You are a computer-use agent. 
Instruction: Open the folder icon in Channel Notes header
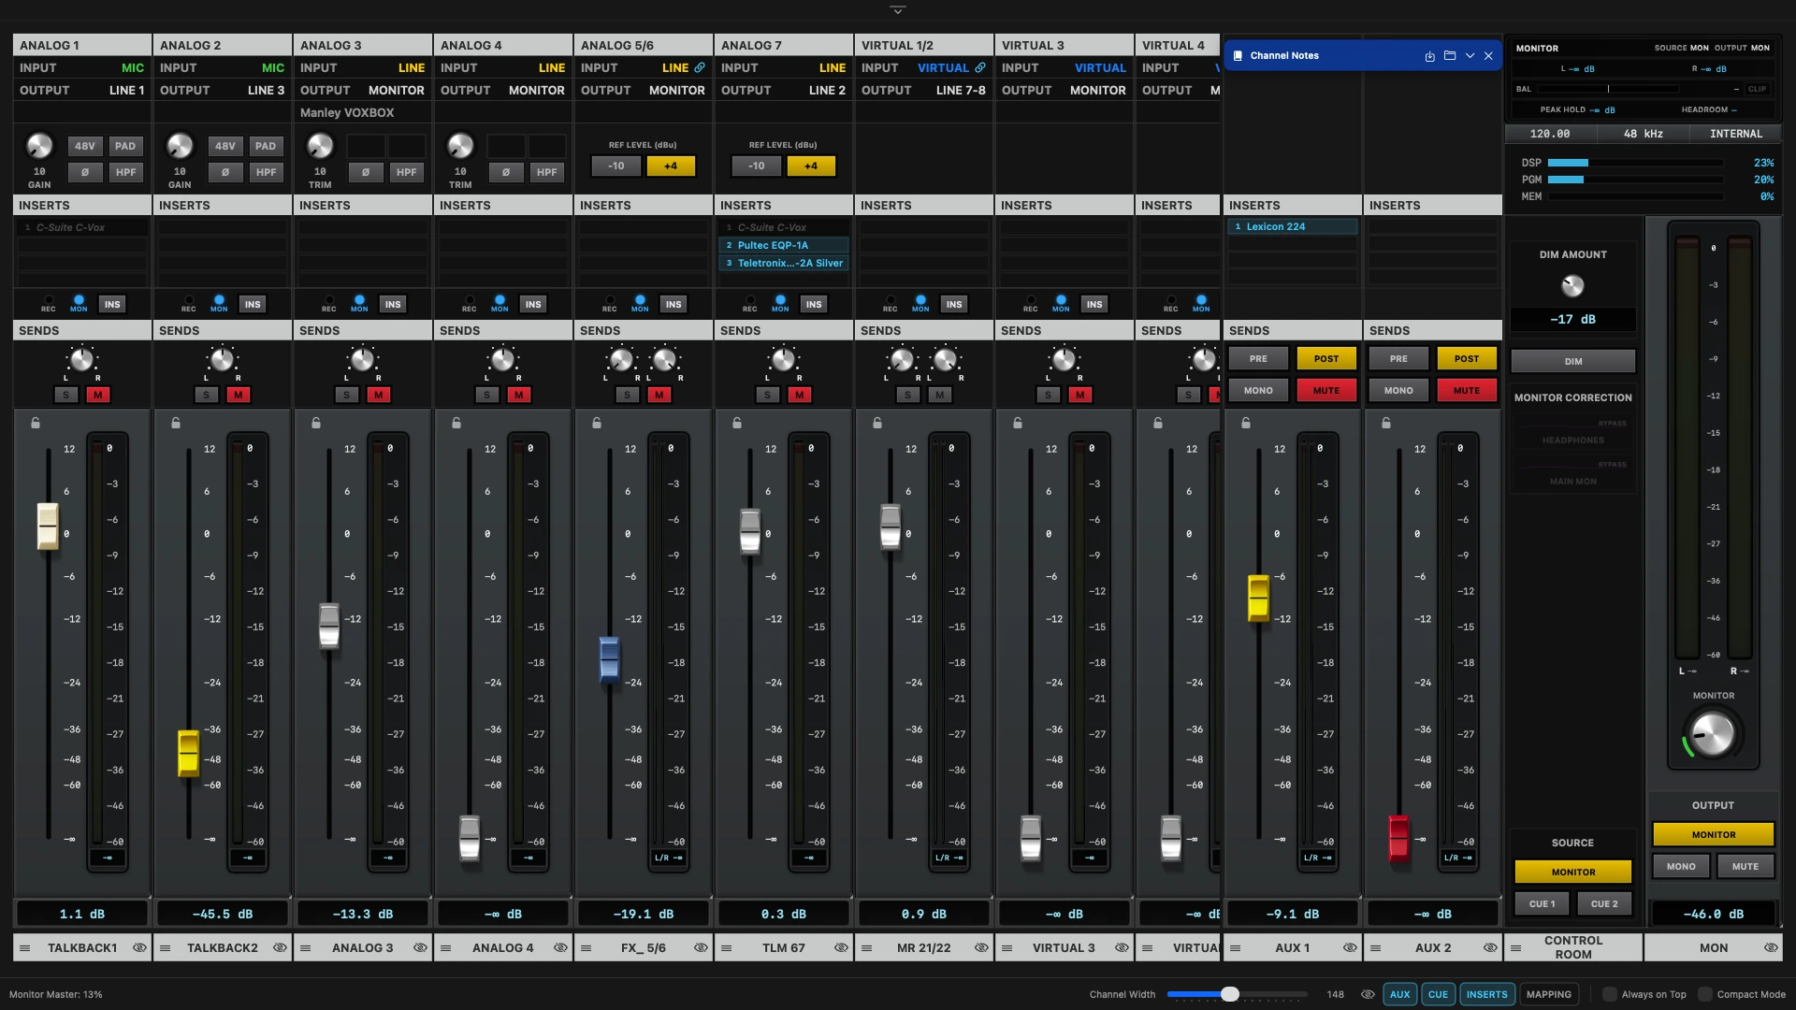1450,56
